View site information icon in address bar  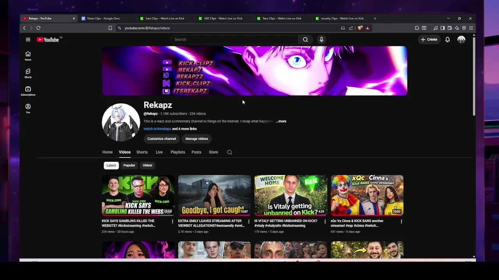(x=120, y=28)
